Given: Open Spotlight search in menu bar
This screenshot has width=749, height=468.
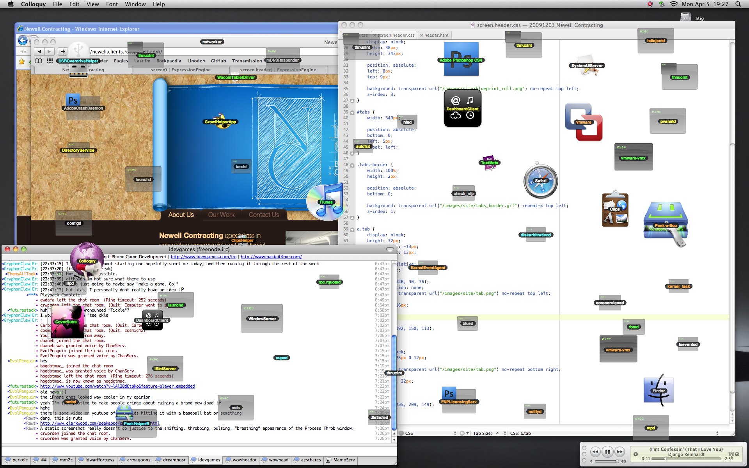Looking at the screenshot, I should click(x=738, y=4).
